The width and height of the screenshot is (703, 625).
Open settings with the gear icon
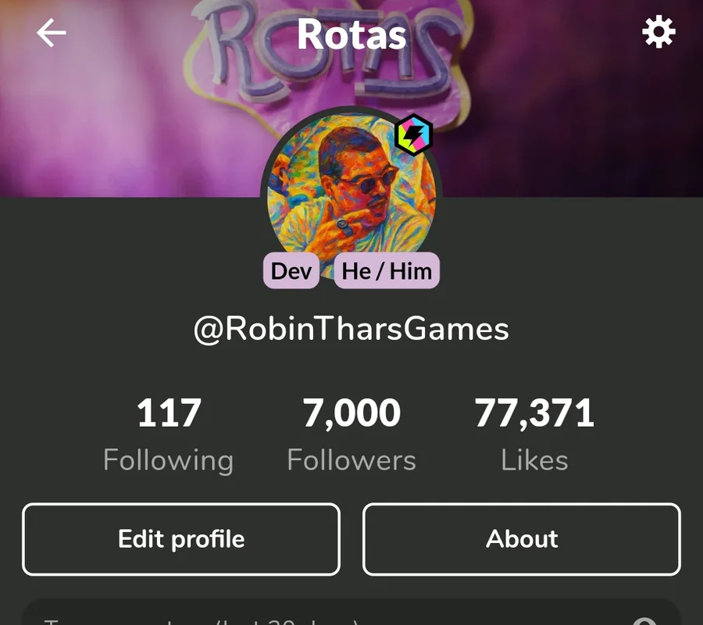[x=658, y=32]
